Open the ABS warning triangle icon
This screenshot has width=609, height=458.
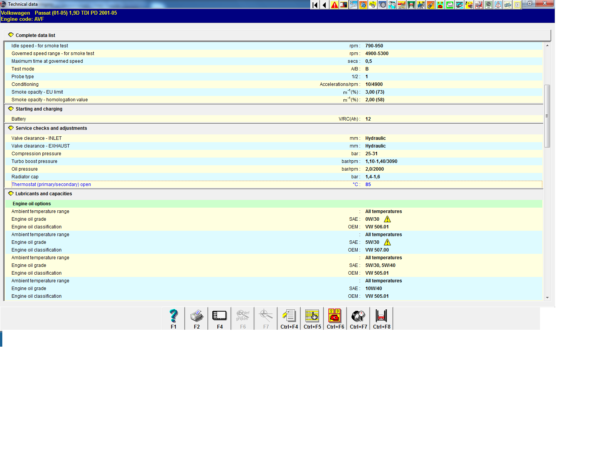pyautogui.click(x=498, y=5)
